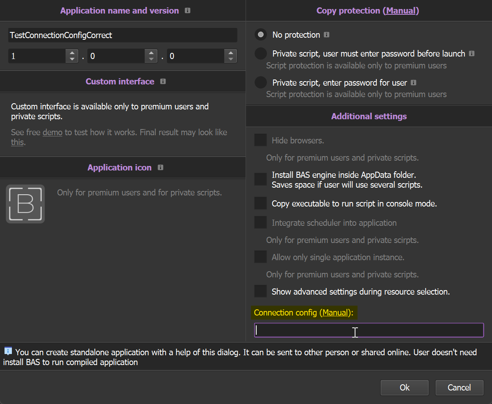Enable Copy executable to run script in console mode

click(260, 203)
